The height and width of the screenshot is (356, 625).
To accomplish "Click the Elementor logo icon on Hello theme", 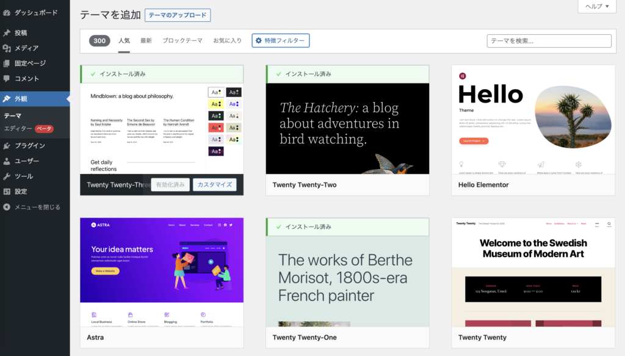I will click(x=463, y=76).
